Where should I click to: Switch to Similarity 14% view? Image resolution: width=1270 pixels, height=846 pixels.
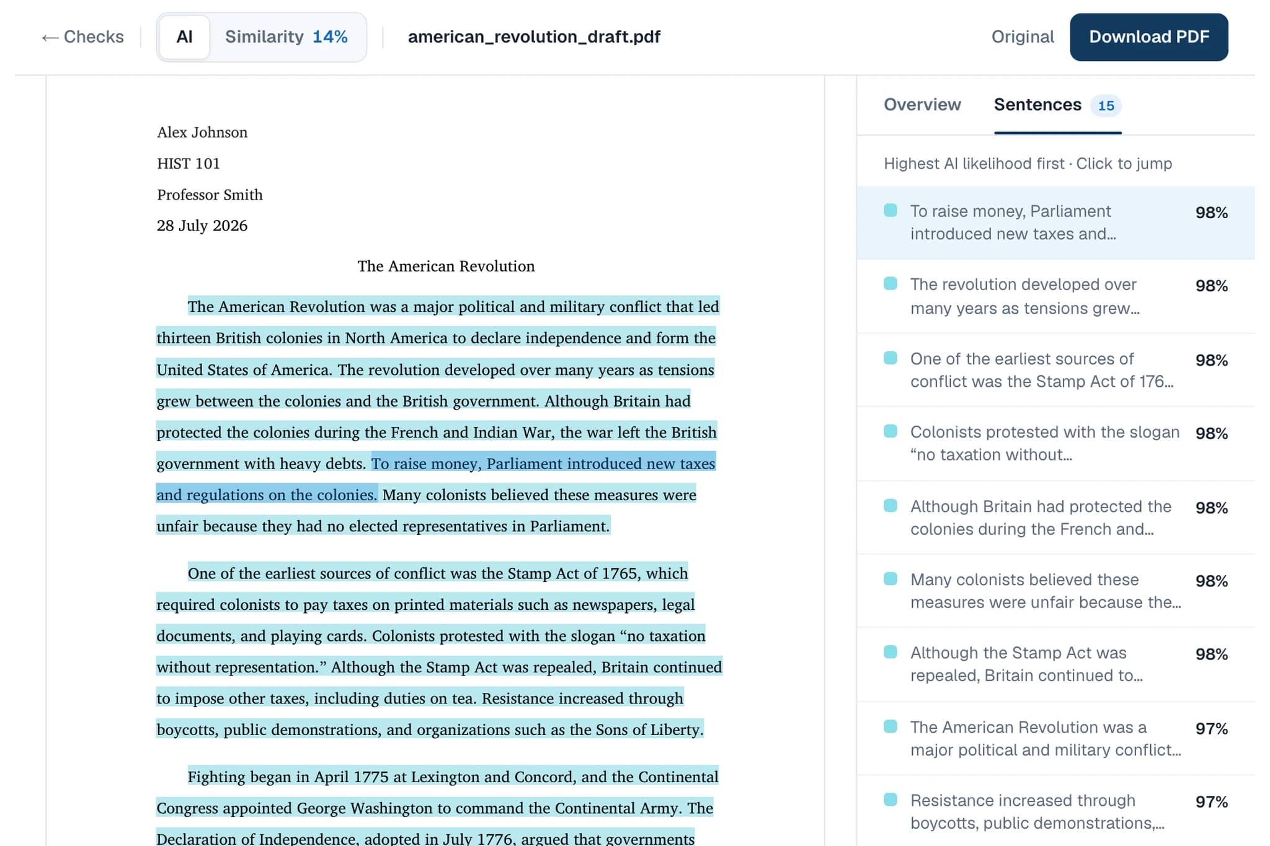(286, 37)
